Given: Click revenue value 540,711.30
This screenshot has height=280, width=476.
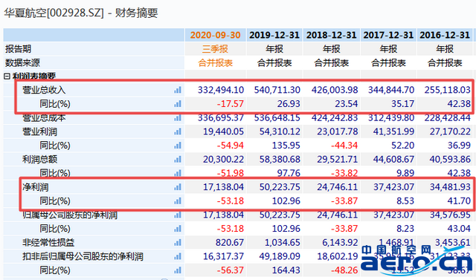Looking at the screenshot, I should point(277,90).
